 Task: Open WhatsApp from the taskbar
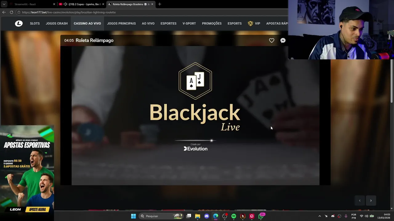coord(261,216)
